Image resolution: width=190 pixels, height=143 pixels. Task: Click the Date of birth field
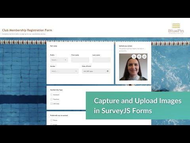tap(96, 71)
